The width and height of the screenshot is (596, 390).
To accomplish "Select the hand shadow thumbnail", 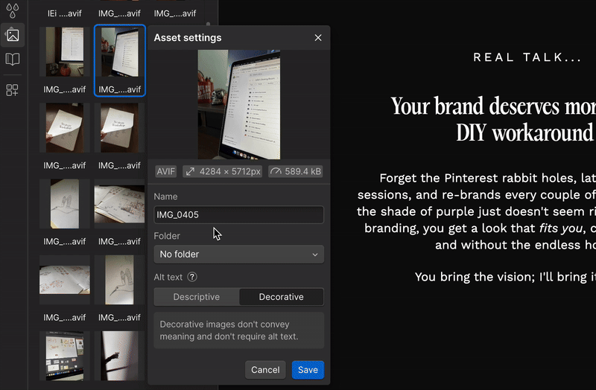I will 120,356.
